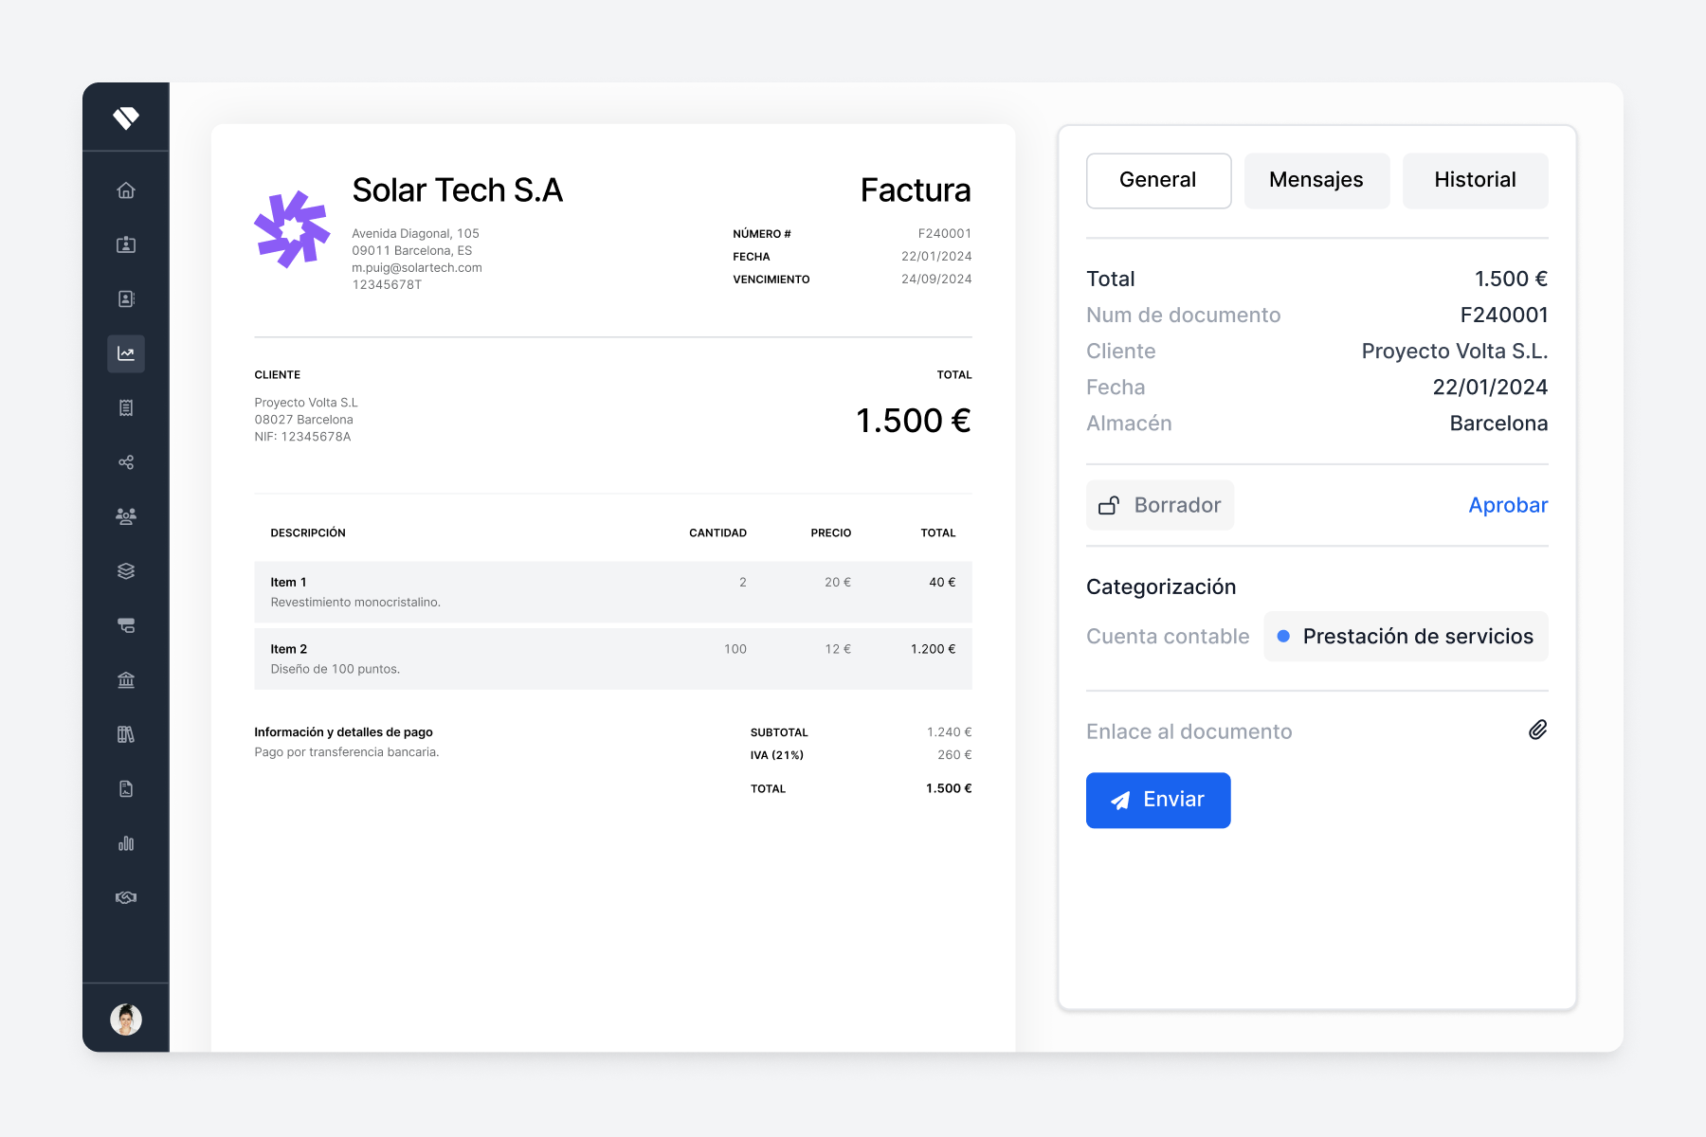Screen dimensions: 1706x1137
Task: Open the stacked layers icon
Action: tap(126, 571)
